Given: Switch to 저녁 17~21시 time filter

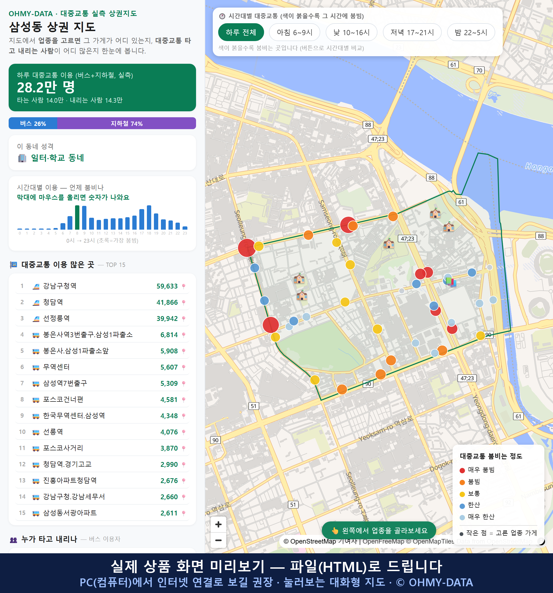Looking at the screenshot, I should (412, 32).
